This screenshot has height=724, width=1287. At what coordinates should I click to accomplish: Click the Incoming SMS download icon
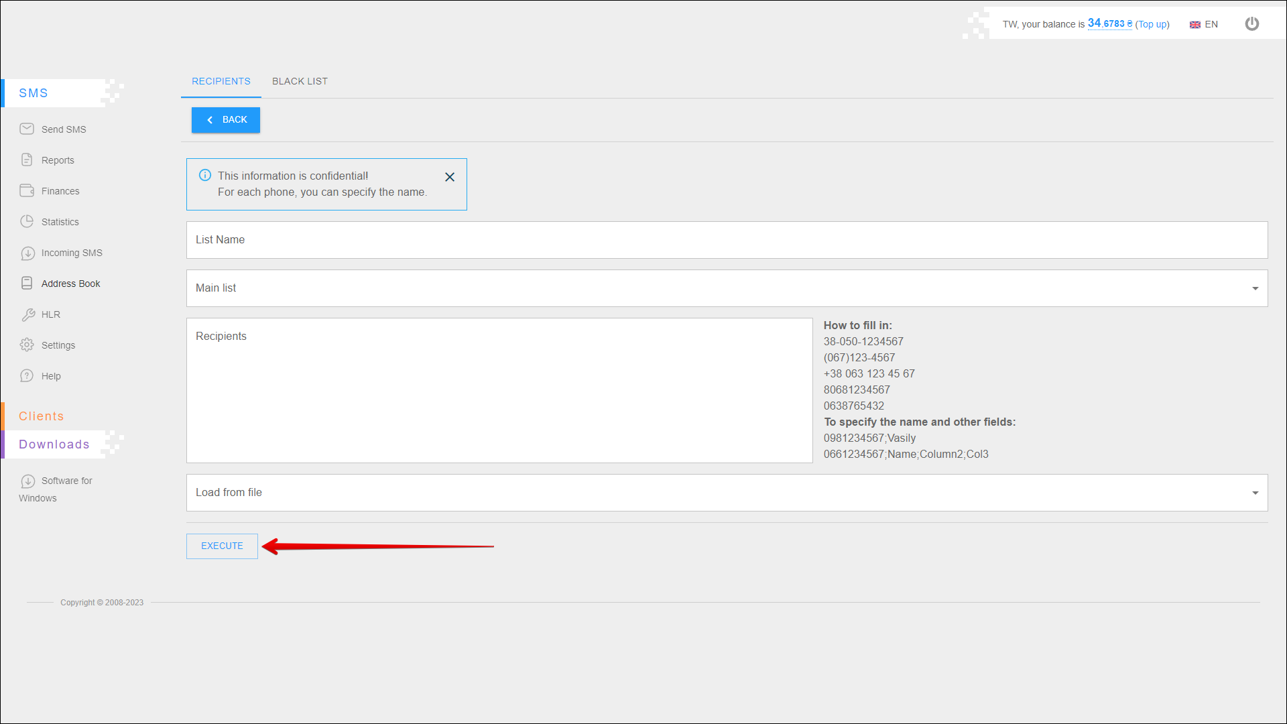(x=27, y=253)
